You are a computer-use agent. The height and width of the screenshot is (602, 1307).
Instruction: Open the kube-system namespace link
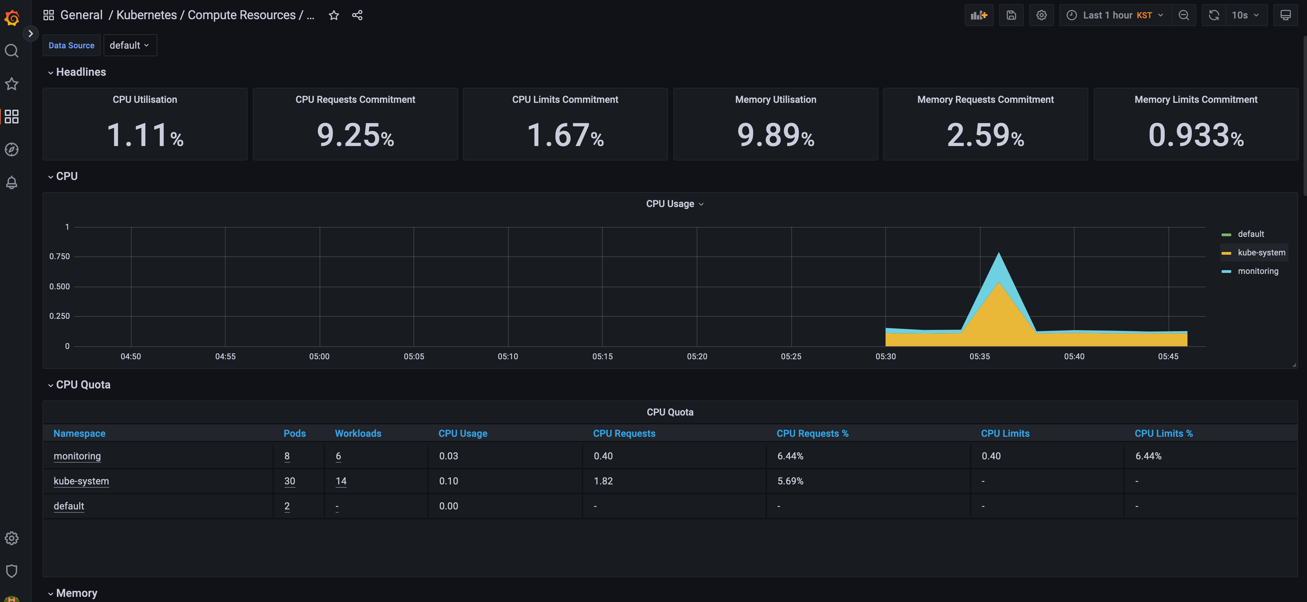[81, 481]
